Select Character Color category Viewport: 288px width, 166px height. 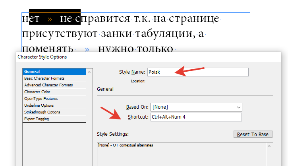[54, 92]
